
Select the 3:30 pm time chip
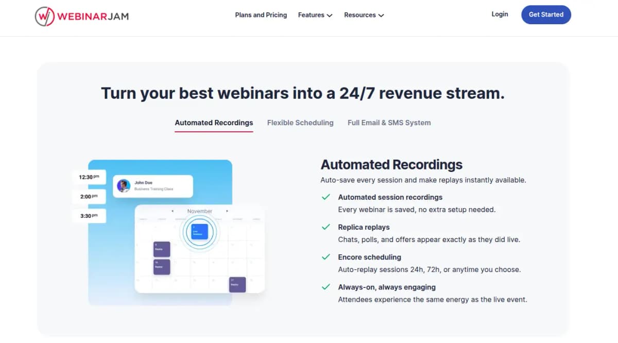tap(89, 216)
